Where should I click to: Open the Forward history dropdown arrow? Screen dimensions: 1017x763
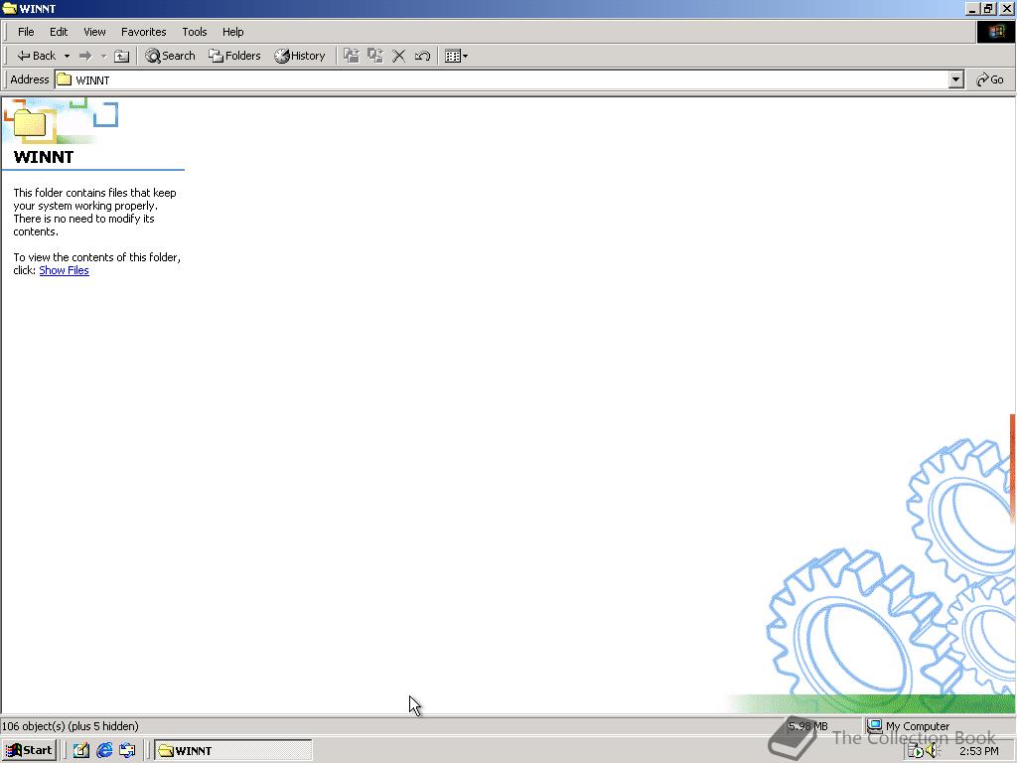pos(103,56)
